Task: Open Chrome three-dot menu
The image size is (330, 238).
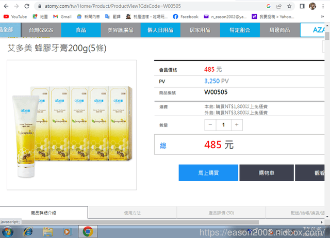Action: pyautogui.click(x=323, y=6)
